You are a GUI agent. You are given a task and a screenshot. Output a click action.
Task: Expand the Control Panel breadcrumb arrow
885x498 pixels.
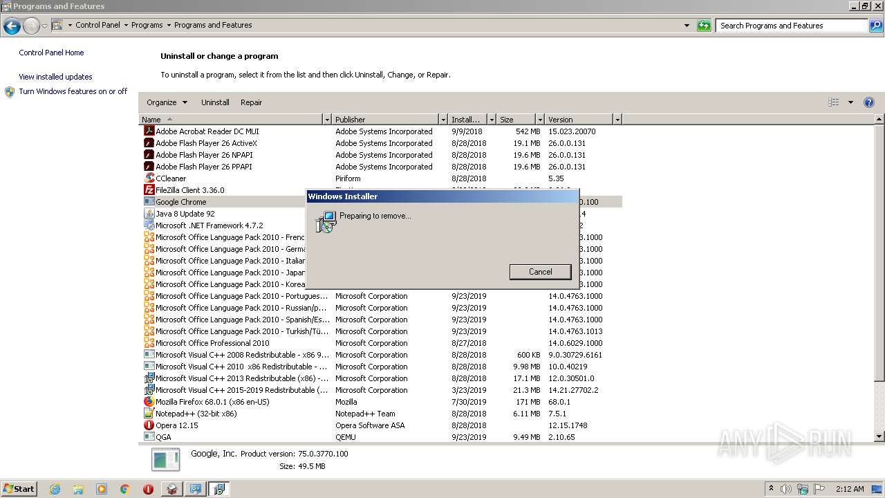coord(126,26)
